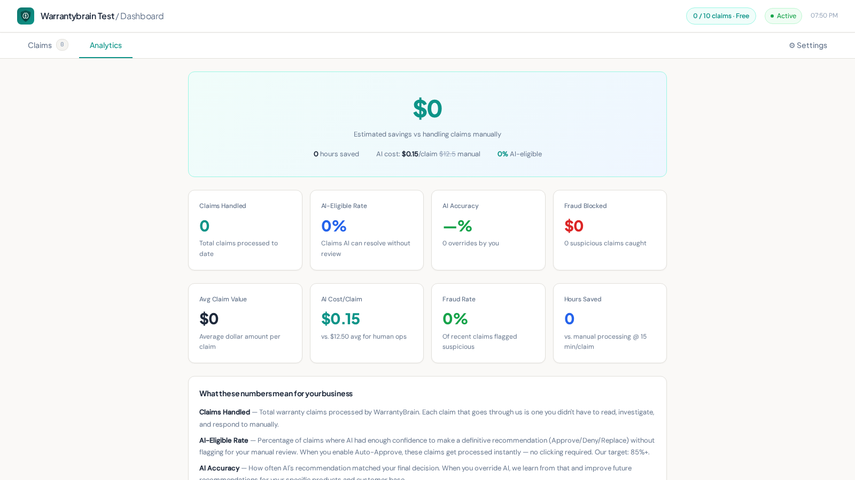Click the Warrantybrain Test breadcrumb title
Viewport: 855px width, 480px height.
[x=77, y=16]
